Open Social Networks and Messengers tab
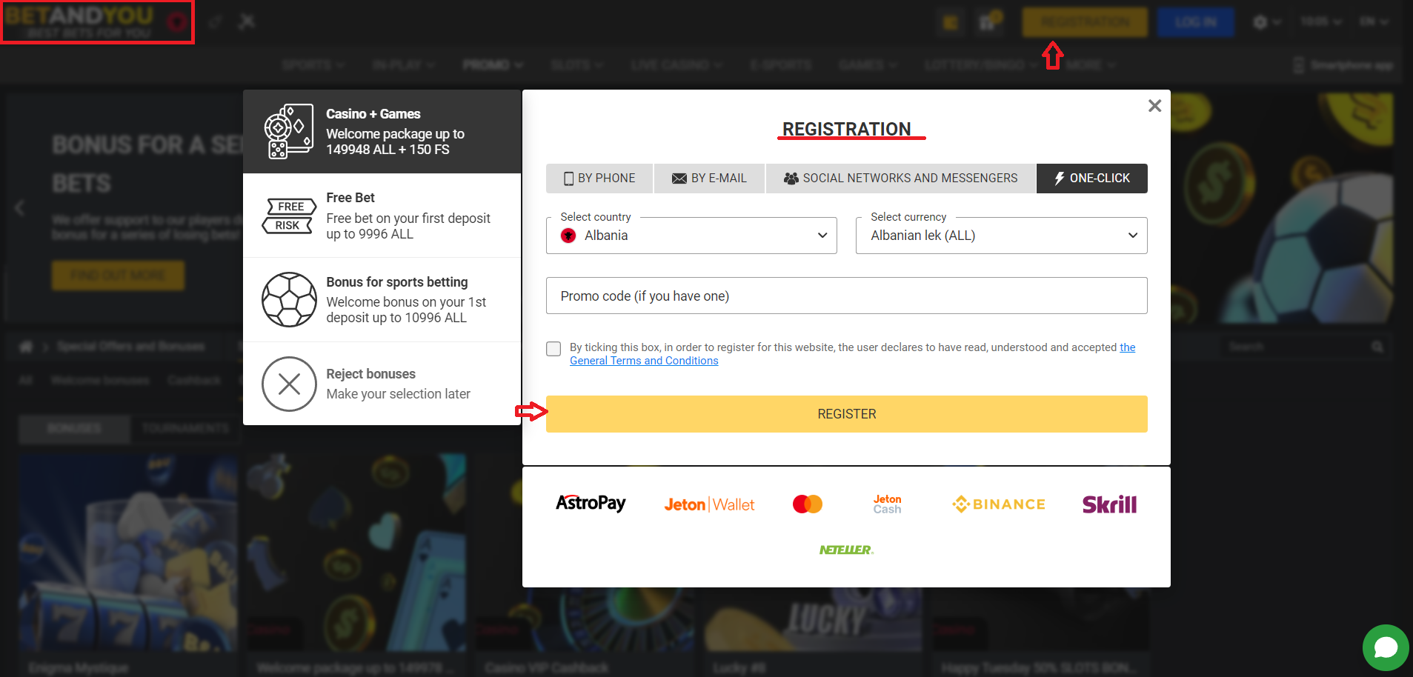This screenshot has height=677, width=1413. tap(900, 179)
